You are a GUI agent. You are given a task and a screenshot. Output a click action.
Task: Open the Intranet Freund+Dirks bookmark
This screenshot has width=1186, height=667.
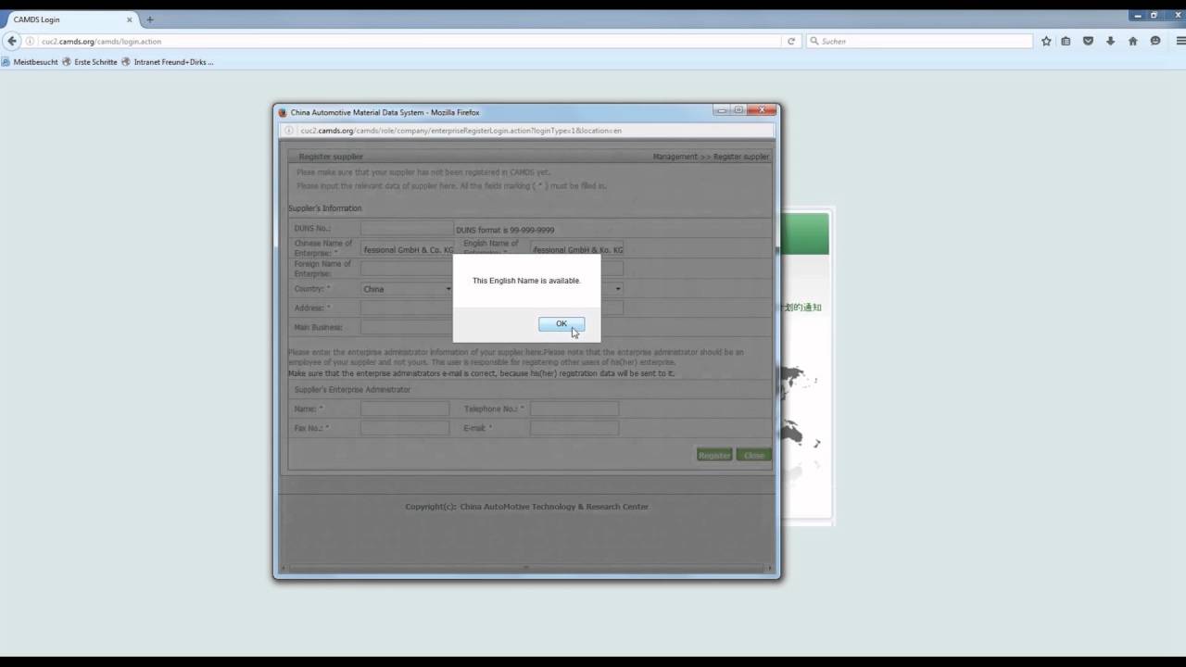pyautogui.click(x=168, y=62)
